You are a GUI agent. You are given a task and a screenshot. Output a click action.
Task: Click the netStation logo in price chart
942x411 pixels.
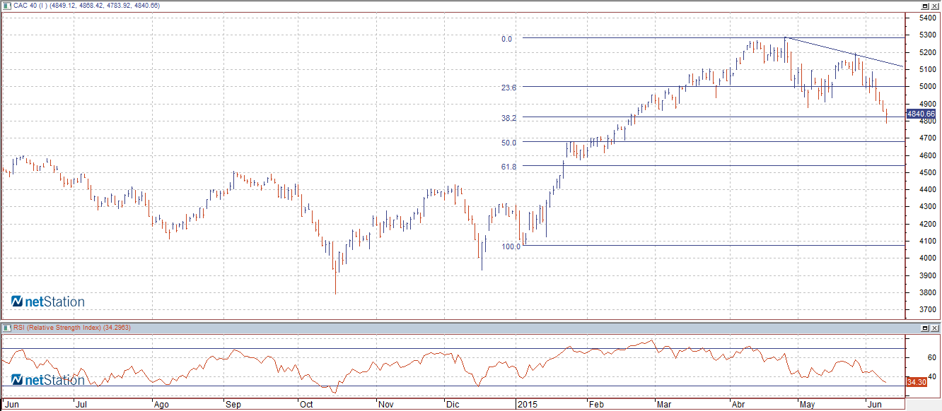coord(47,302)
